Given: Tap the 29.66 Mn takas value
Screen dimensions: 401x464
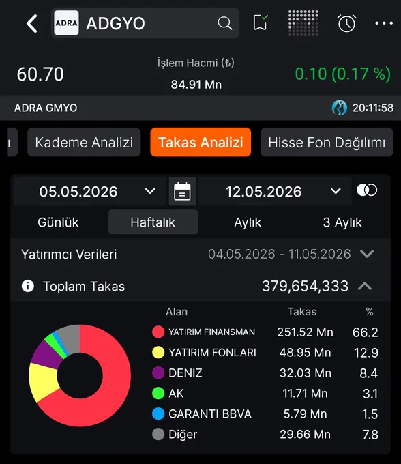Looking at the screenshot, I should (x=306, y=434).
